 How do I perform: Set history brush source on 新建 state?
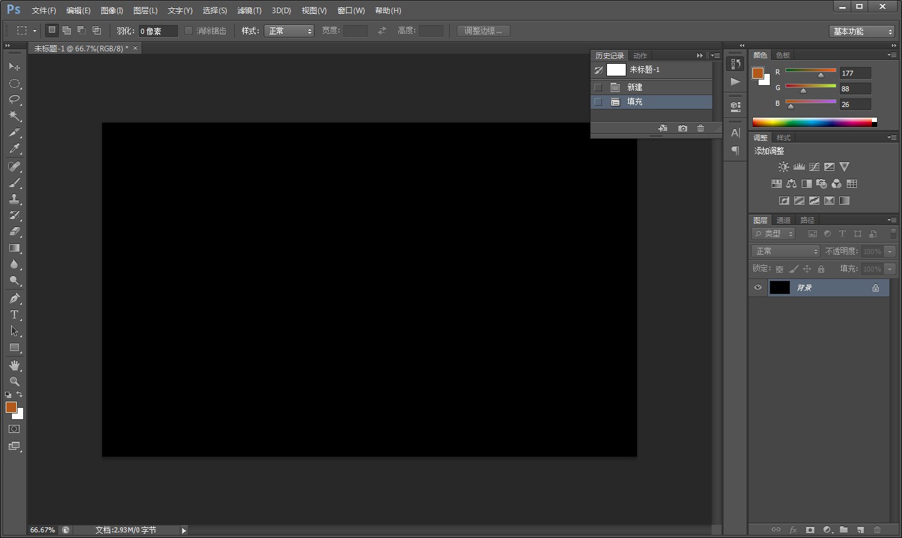[598, 88]
